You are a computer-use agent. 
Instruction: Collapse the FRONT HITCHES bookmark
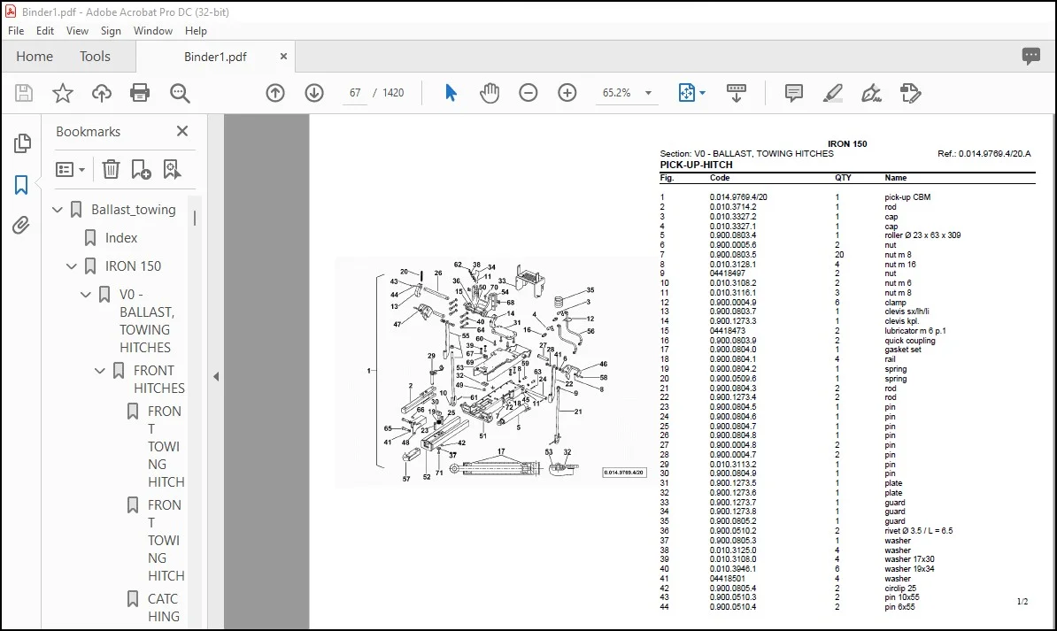[x=100, y=371]
